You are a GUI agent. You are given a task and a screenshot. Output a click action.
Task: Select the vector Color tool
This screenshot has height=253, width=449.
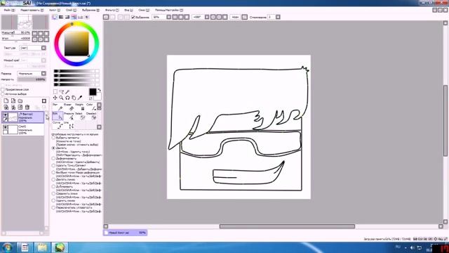[x=91, y=107]
